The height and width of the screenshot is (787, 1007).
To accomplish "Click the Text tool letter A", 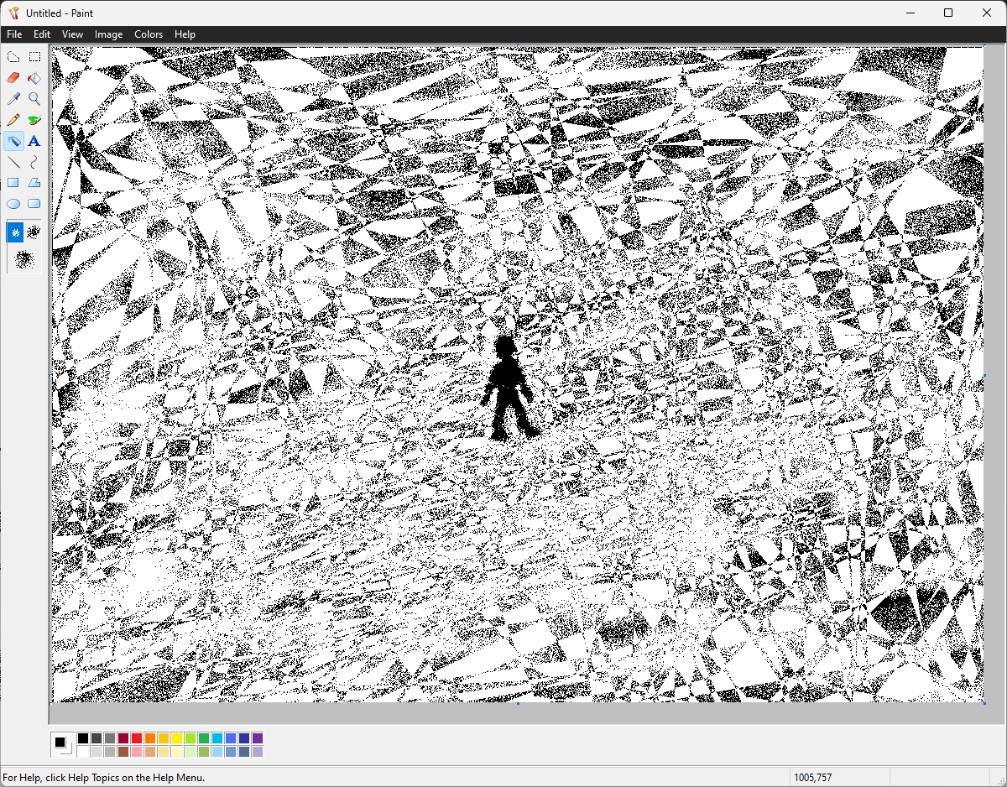I will [34, 141].
